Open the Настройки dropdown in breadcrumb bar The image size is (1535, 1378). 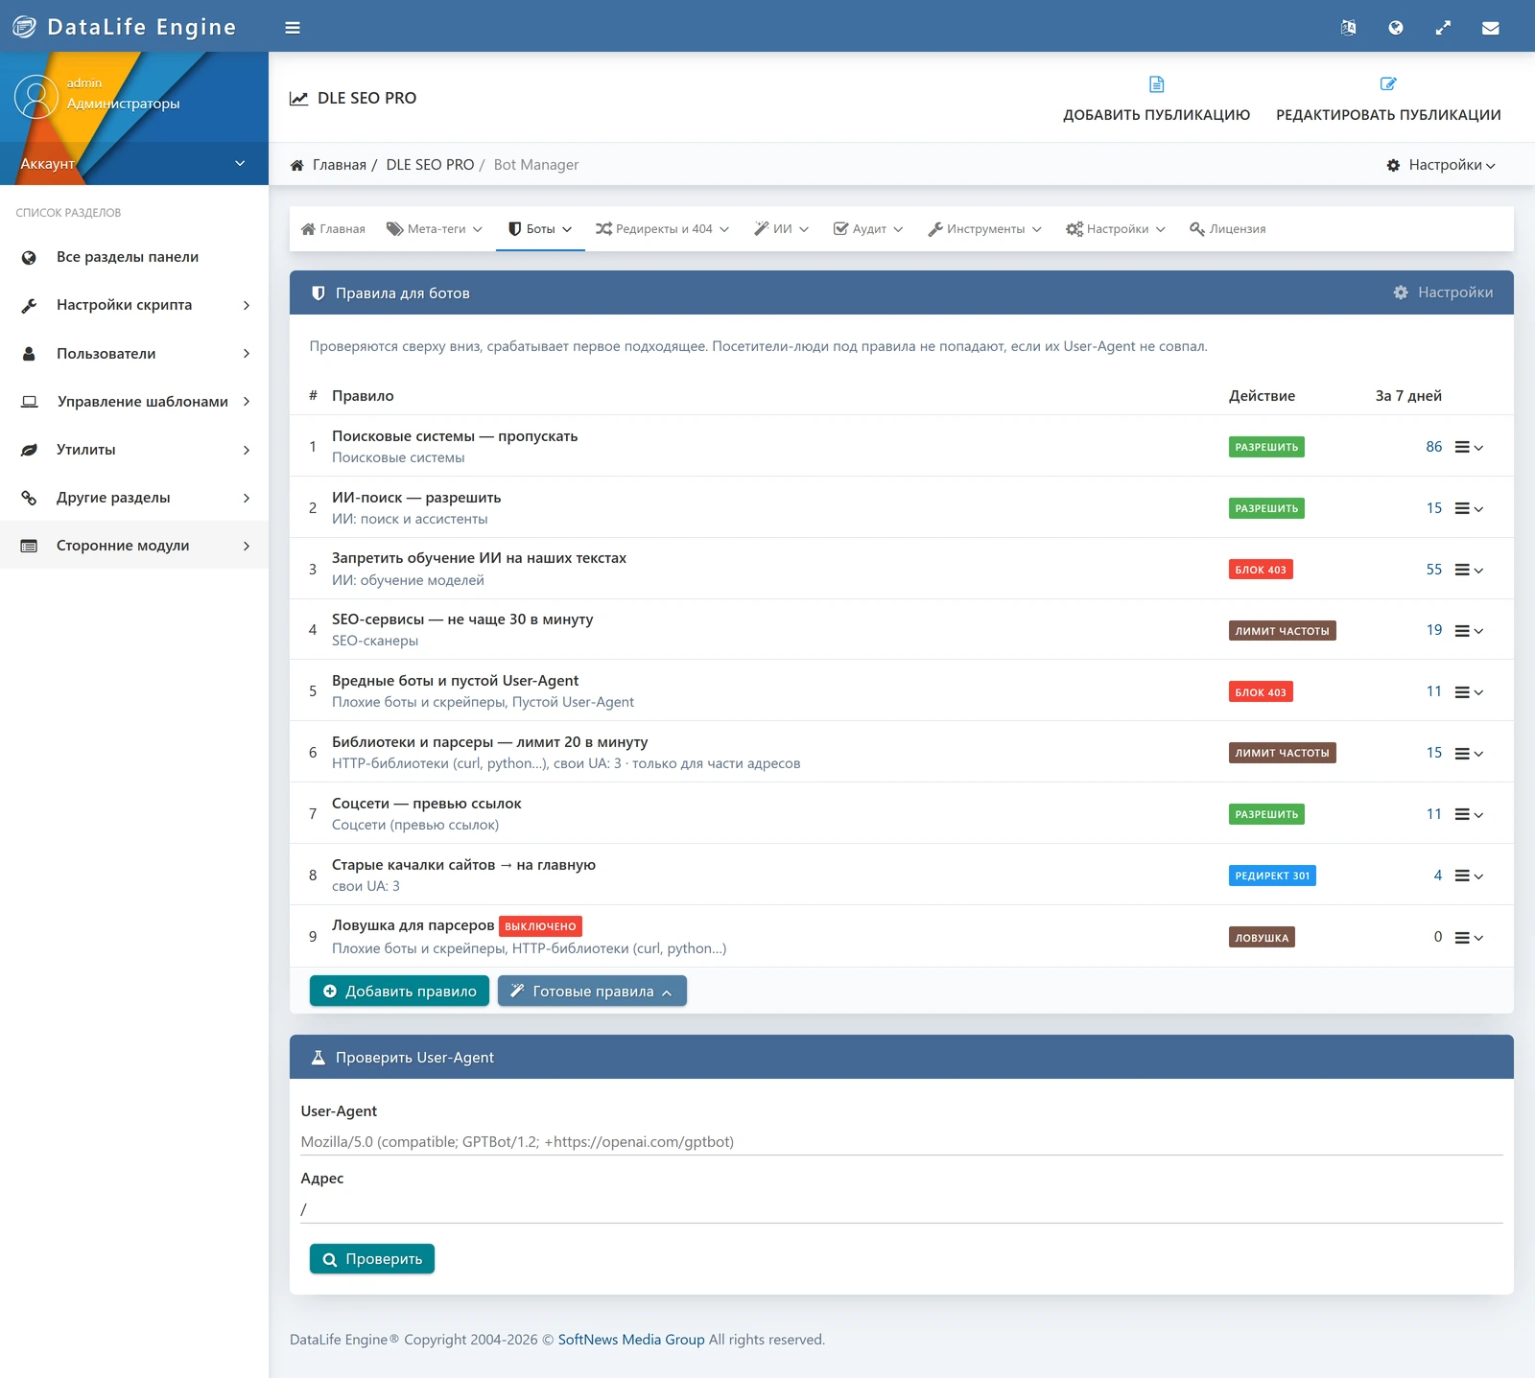1441,165
